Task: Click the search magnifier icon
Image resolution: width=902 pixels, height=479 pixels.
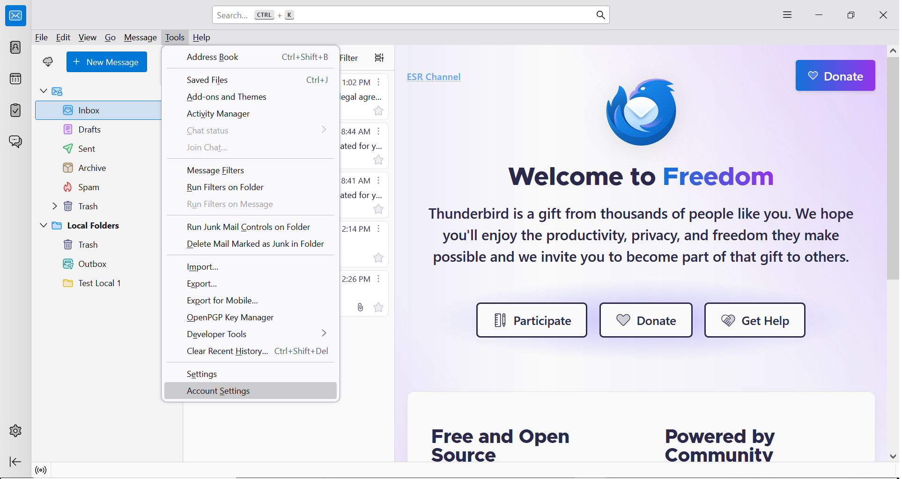Action: click(x=600, y=15)
